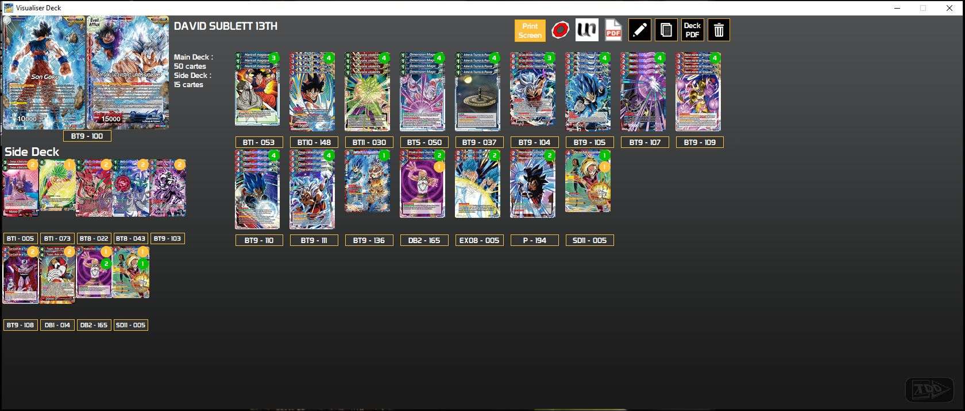This screenshot has height=411, width=965.
Task: Open the main deck SD11 - 005 card
Action: (588, 181)
